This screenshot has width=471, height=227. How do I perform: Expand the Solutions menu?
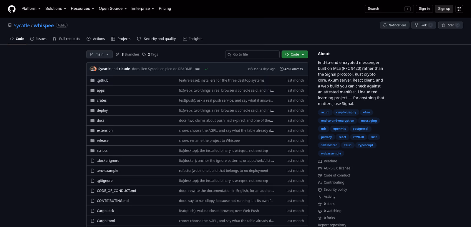click(56, 9)
